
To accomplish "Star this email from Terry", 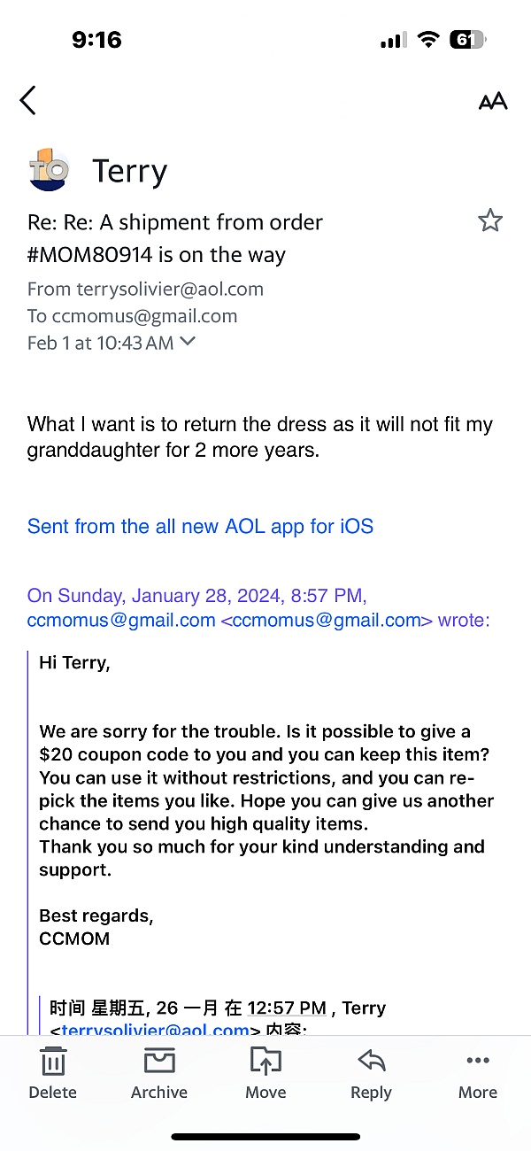I will coord(490,220).
